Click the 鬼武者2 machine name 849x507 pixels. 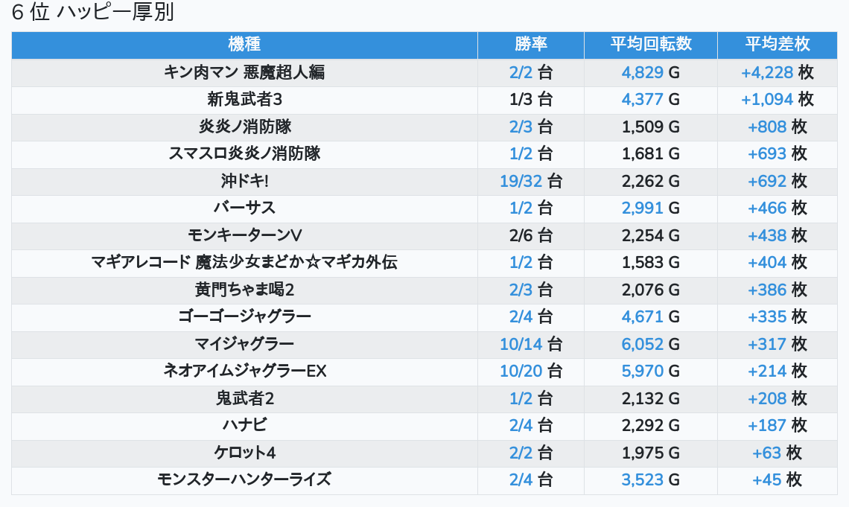[244, 399]
